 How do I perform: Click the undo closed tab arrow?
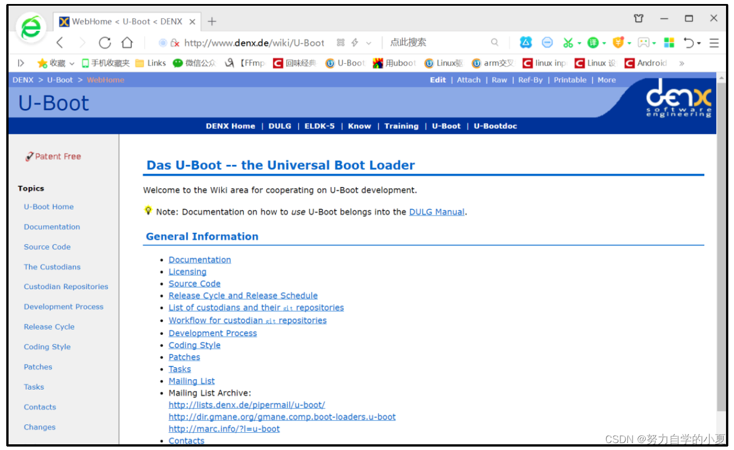click(x=689, y=43)
